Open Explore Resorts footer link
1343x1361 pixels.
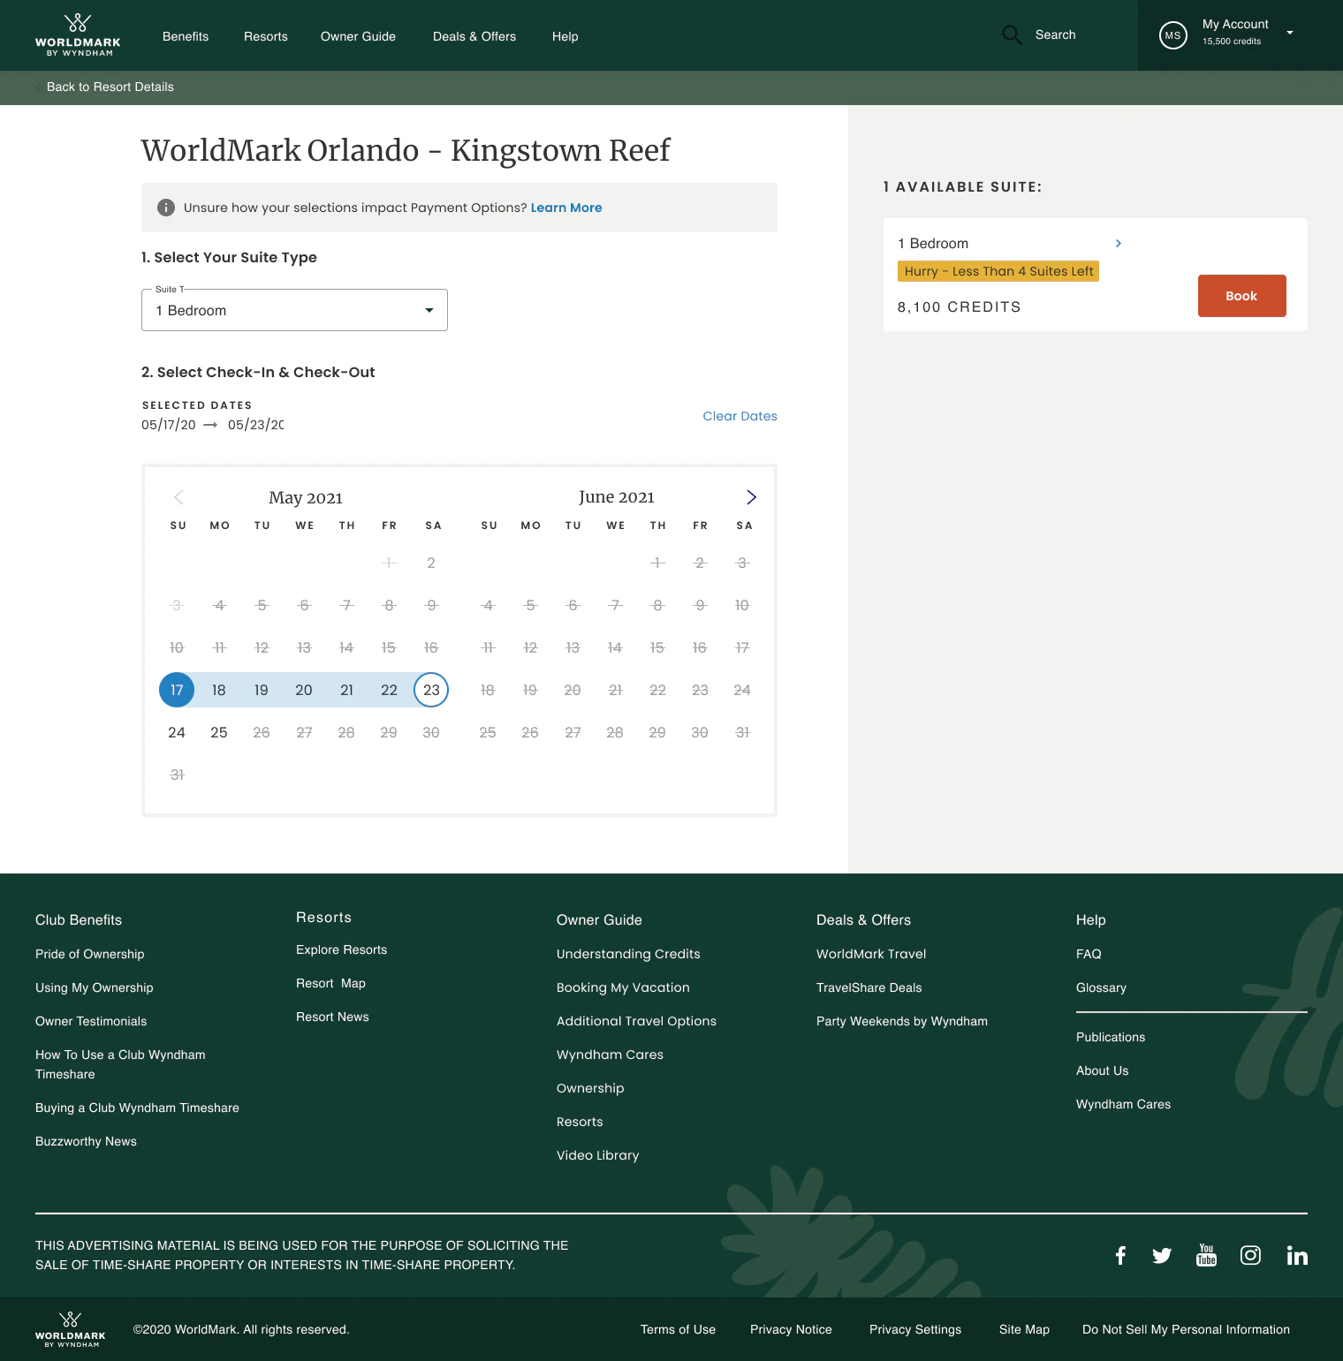(x=341, y=949)
